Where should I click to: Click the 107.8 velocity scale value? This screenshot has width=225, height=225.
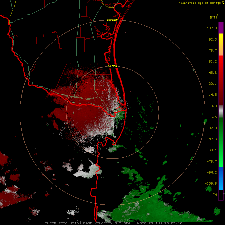point(212,28)
